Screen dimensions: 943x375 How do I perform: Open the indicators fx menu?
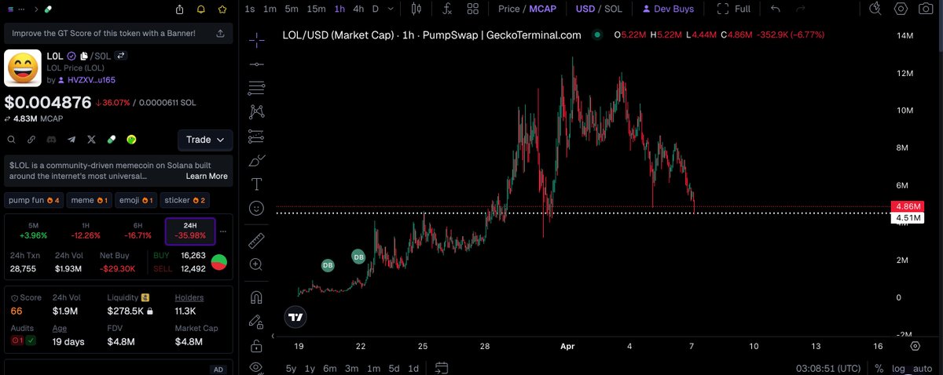click(447, 9)
